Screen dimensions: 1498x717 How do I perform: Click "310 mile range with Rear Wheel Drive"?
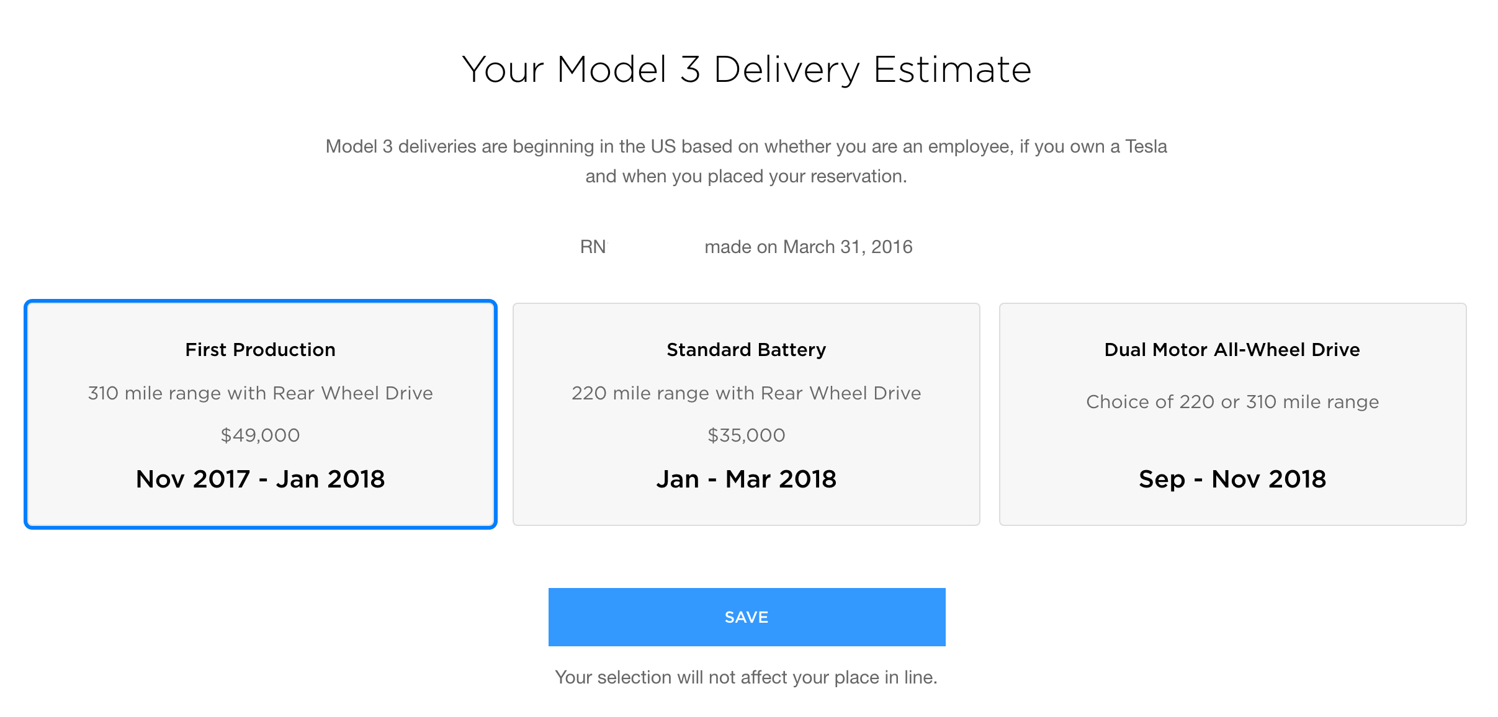coord(260,393)
